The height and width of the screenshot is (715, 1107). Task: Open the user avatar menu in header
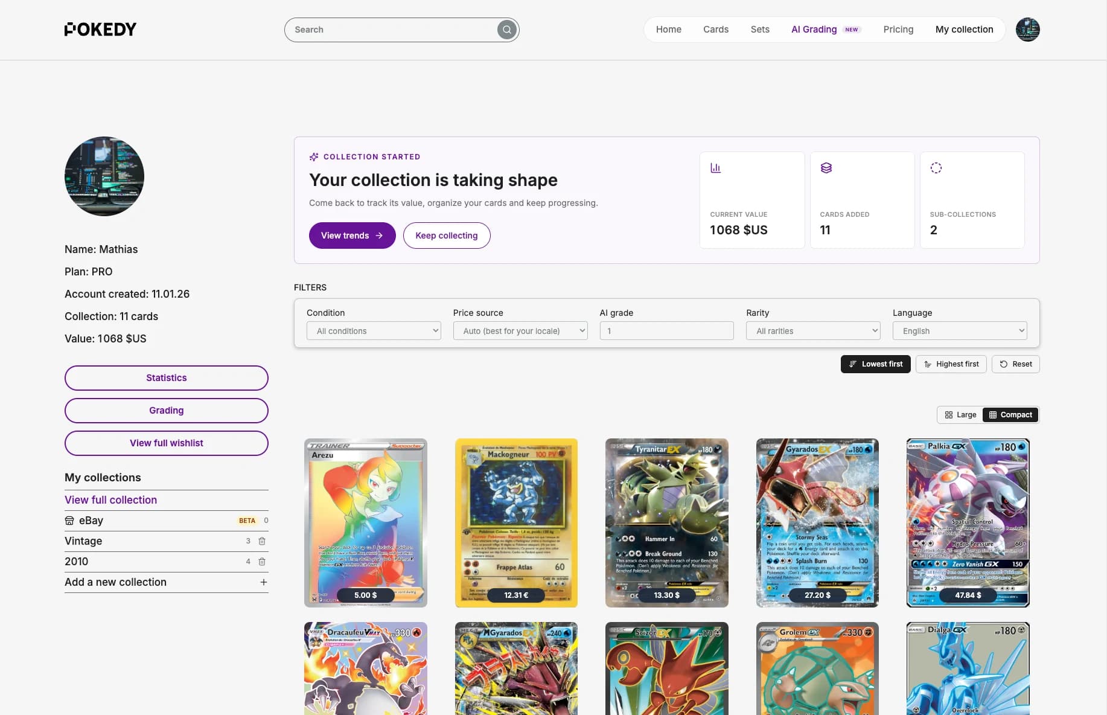tap(1027, 30)
